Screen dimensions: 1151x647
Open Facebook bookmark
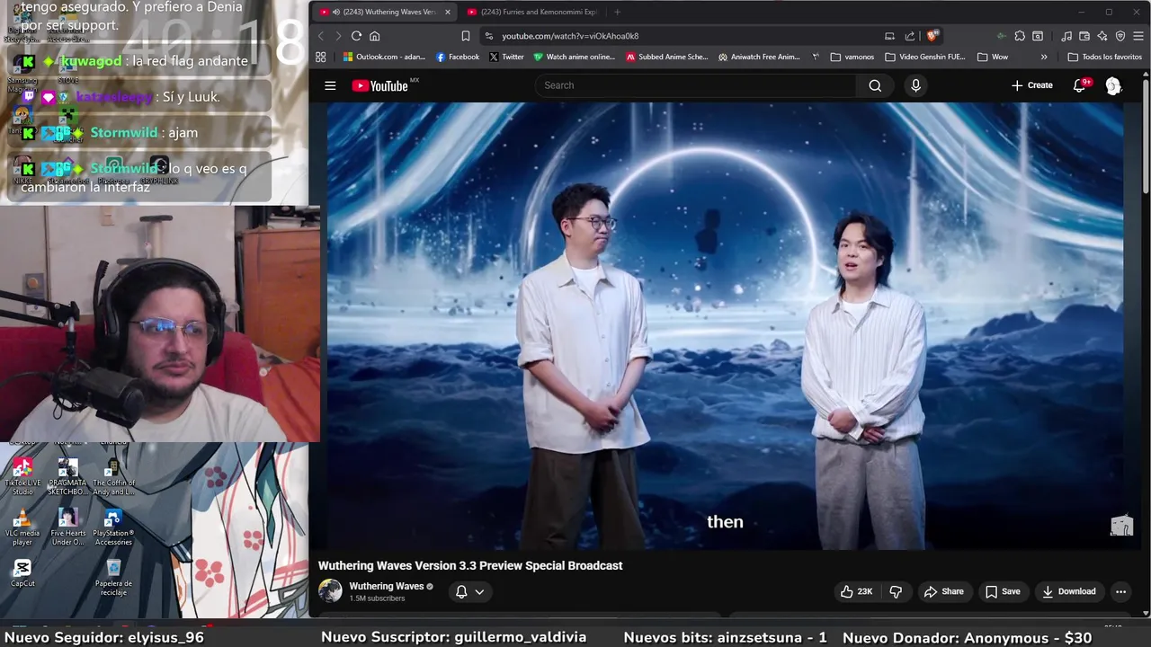tap(457, 57)
